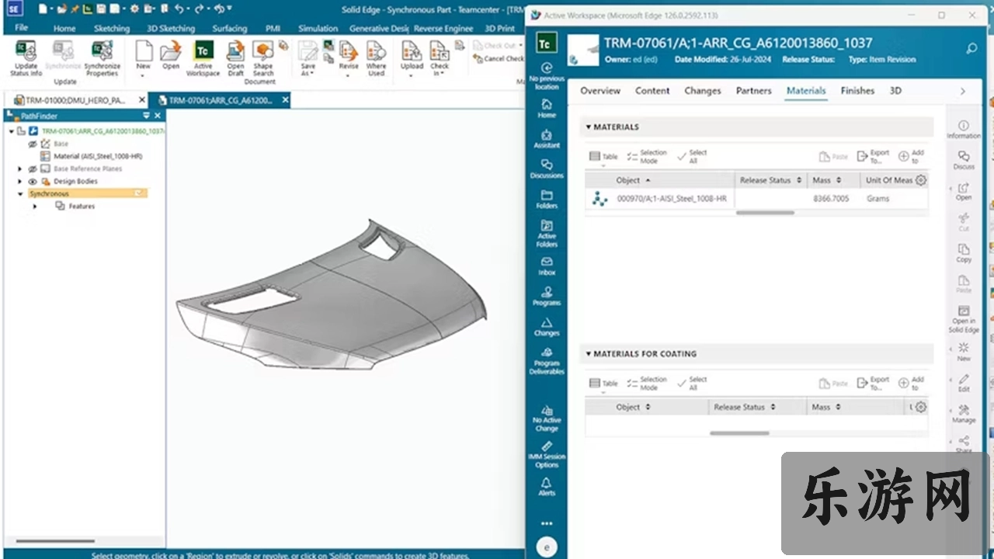
Task: Open Discussions in Teamcenter sidebar
Action: coord(547,168)
